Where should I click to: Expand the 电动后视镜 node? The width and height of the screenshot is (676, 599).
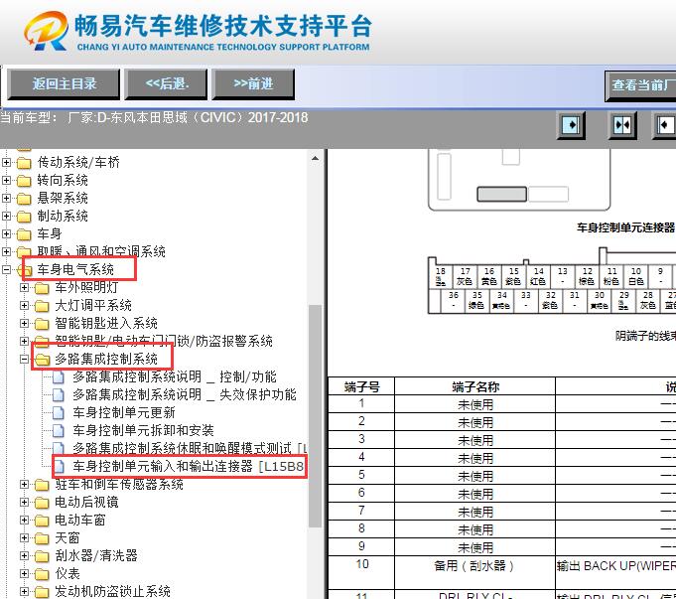(24, 503)
